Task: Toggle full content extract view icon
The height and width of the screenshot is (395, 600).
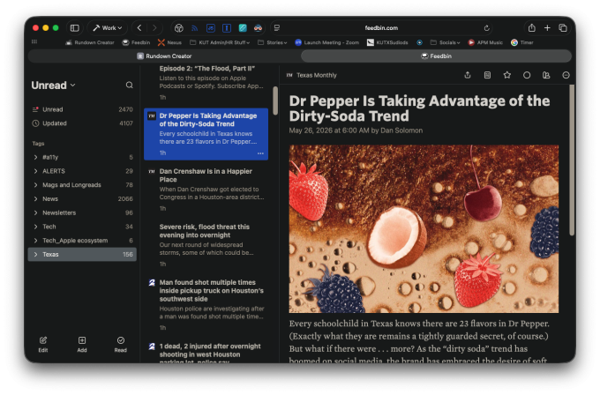Action: [x=487, y=75]
